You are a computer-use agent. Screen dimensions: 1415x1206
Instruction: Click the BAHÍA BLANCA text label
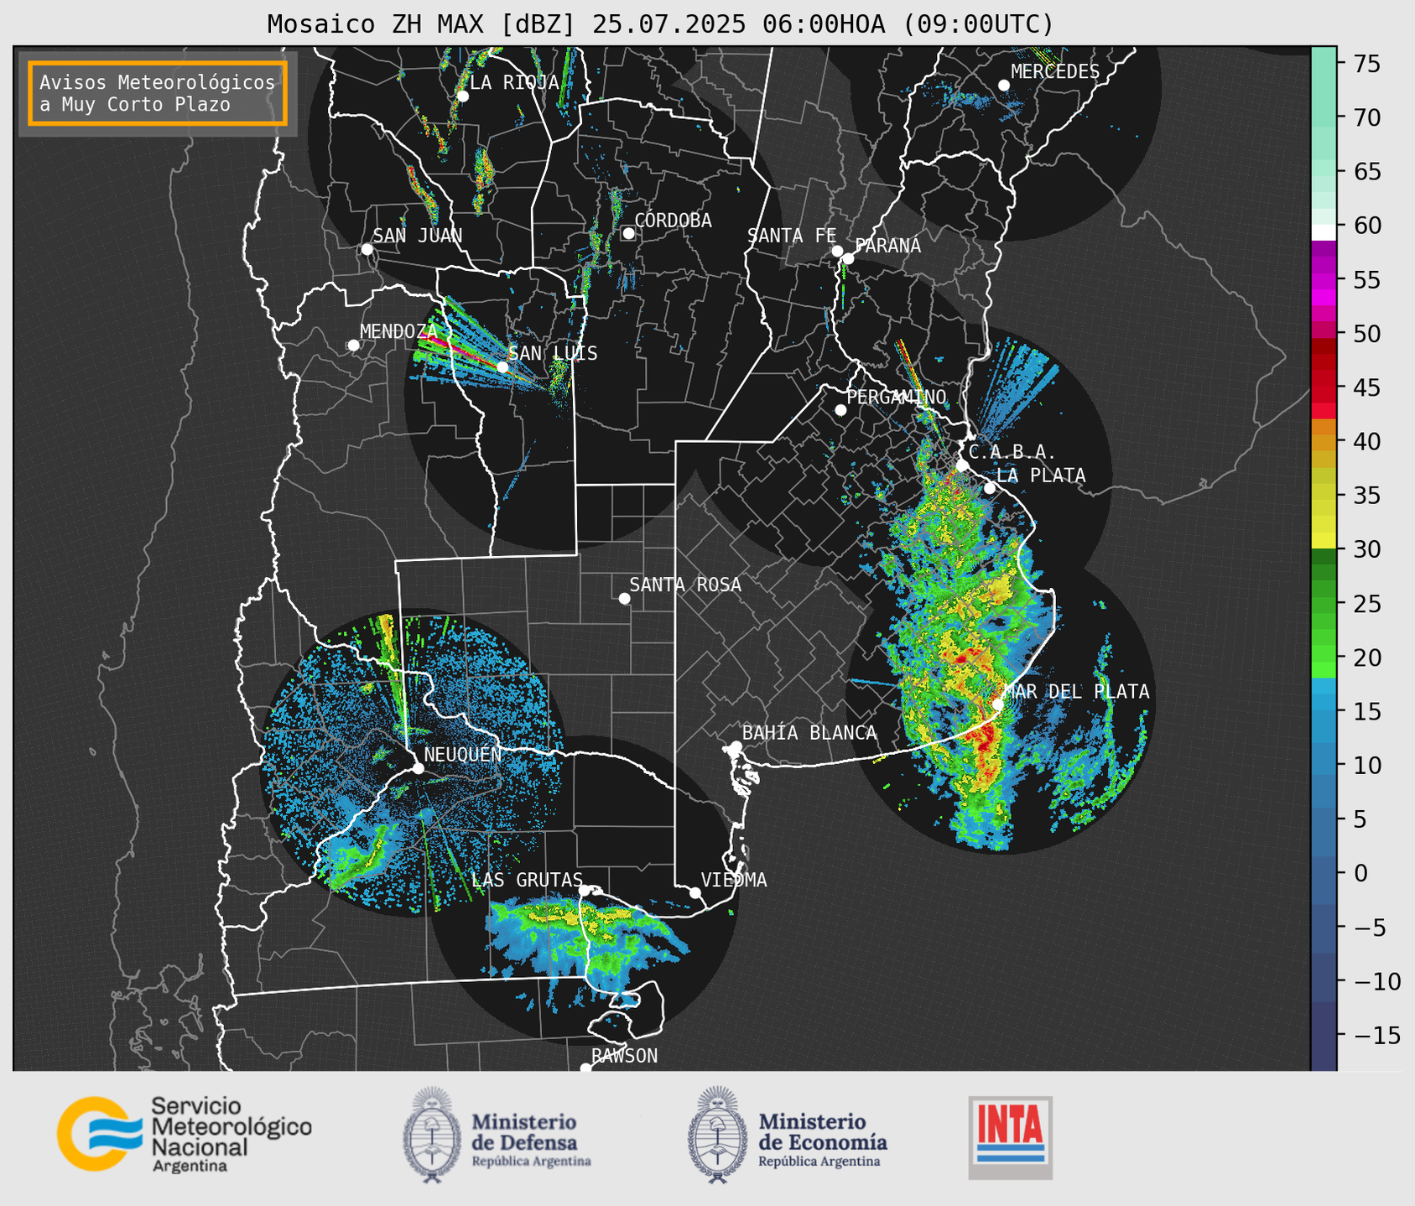[x=809, y=733]
